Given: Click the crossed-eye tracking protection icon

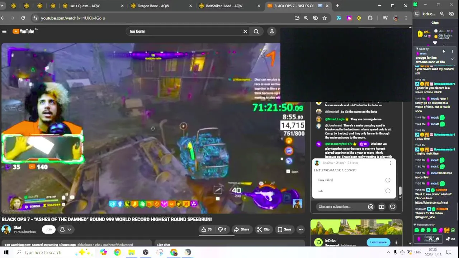Looking at the screenshot, I should pyautogui.click(x=315, y=18).
